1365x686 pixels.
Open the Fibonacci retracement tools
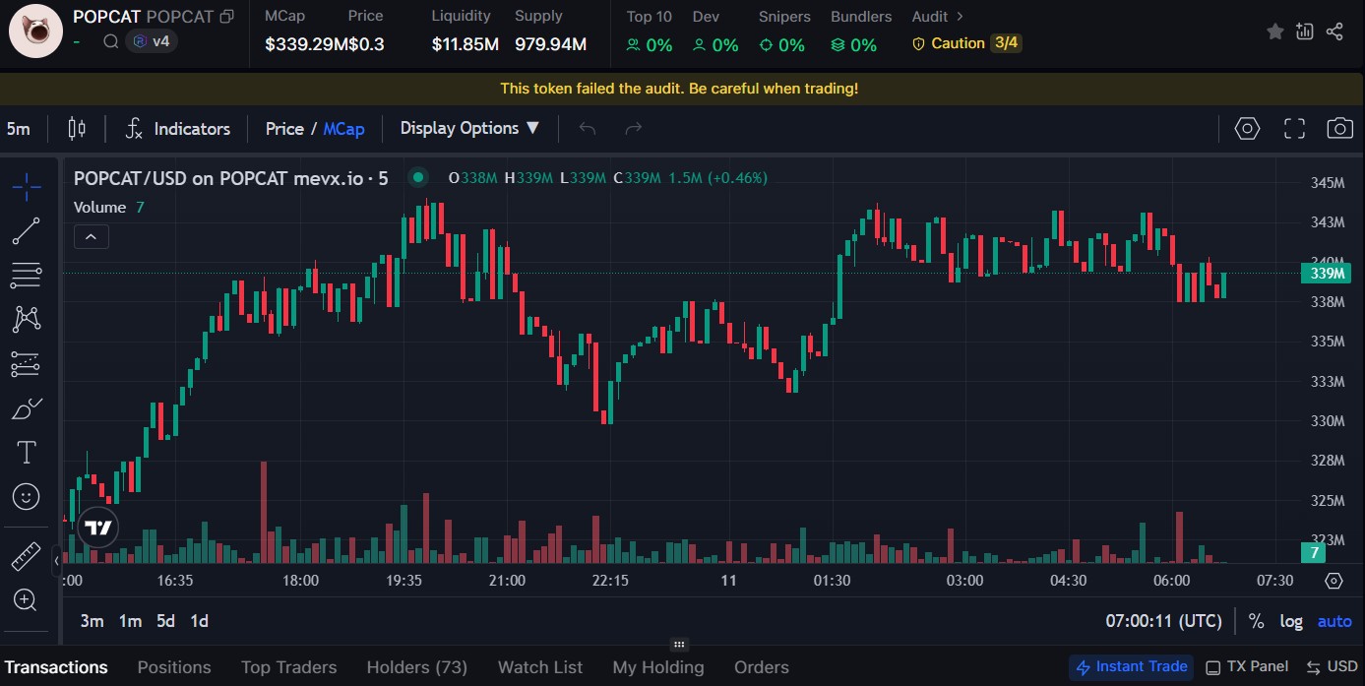pyautogui.click(x=27, y=276)
